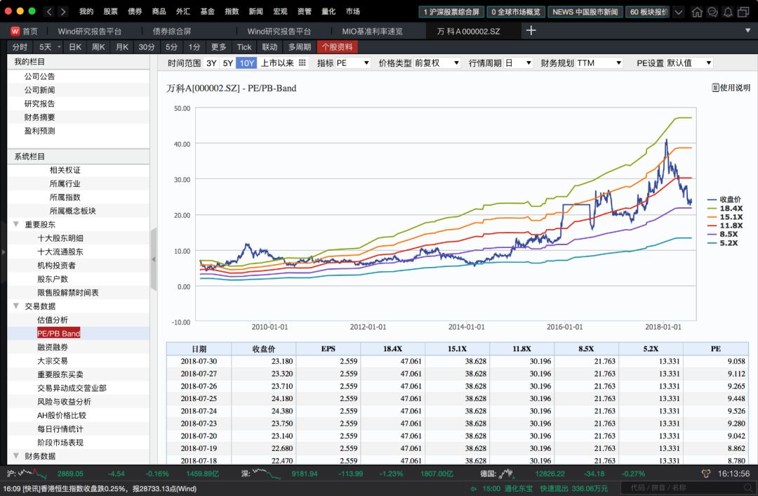Click the green 18.4X legend color line
The height and width of the screenshot is (496, 758).
pos(711,209)
